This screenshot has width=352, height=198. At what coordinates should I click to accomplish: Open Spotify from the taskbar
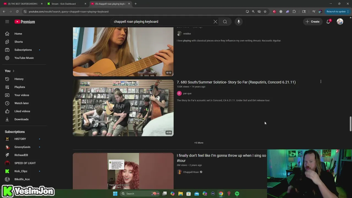[237, 194]
